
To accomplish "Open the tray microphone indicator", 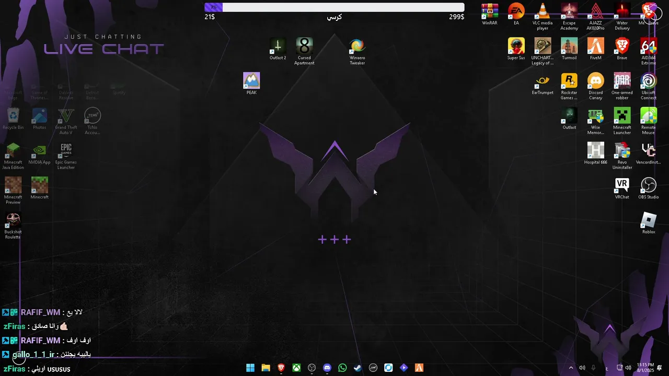I will click(593, 368).
